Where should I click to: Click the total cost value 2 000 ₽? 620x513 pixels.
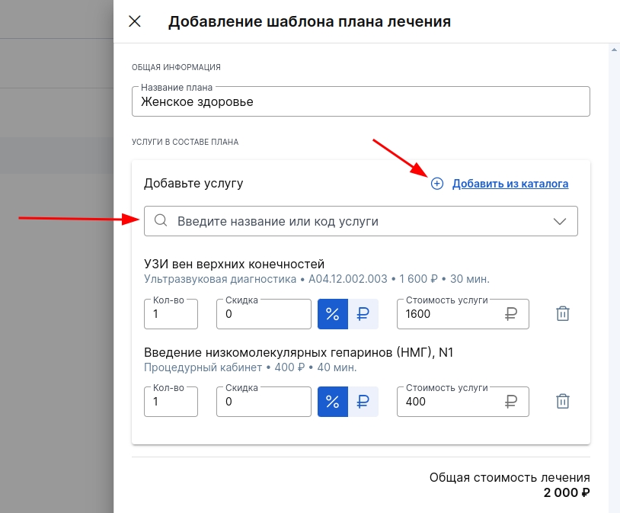pos(567,493)
